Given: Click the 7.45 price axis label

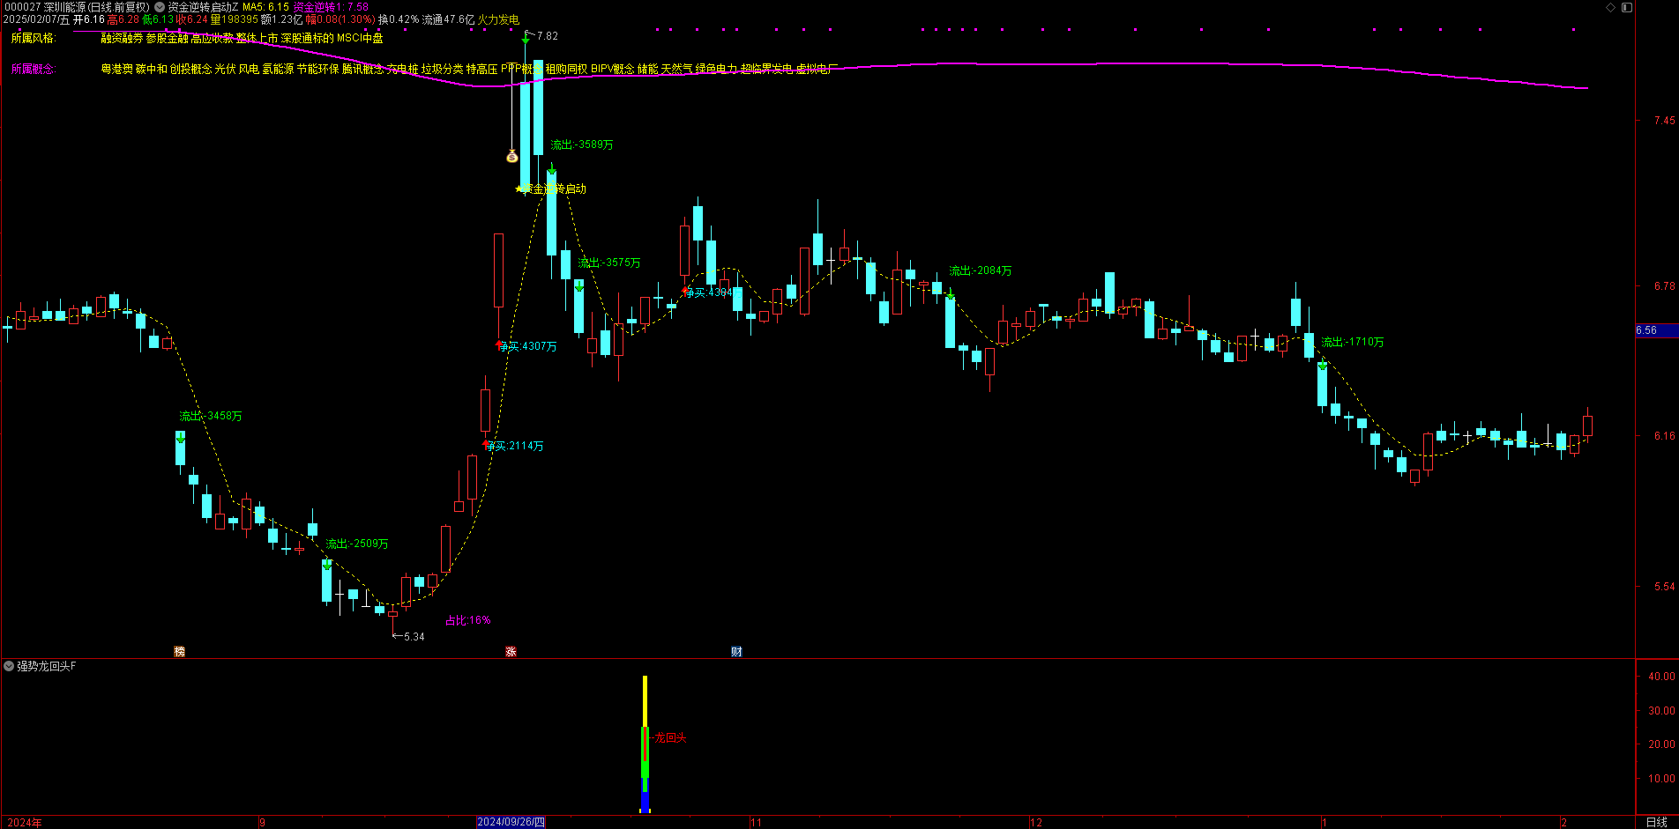Looking at the screenshot, I should coord(1664,121).
